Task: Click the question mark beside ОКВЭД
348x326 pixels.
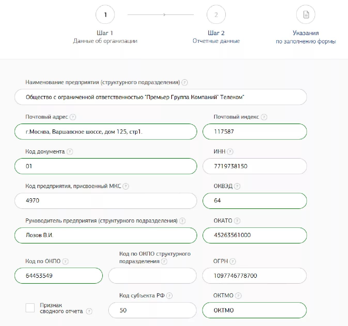Action: (x=237, y=186)
